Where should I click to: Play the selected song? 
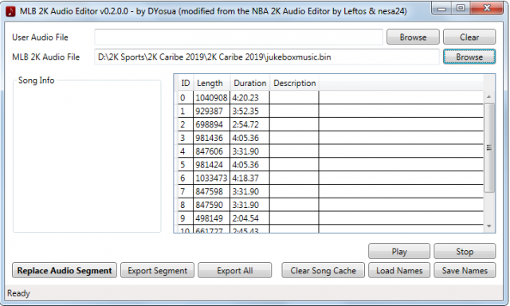coord(399,251)
